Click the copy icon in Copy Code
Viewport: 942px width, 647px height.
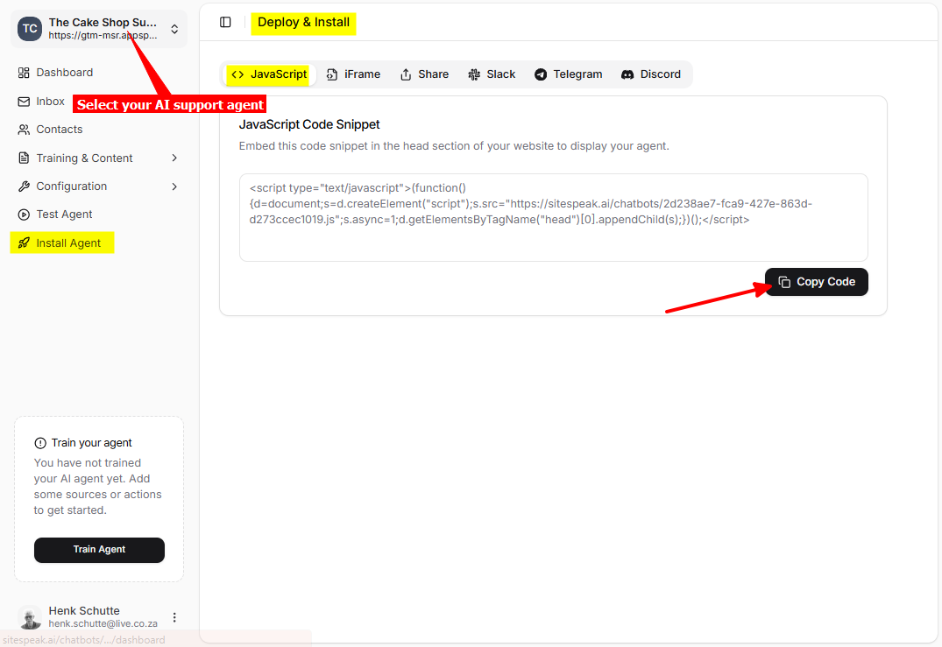784,282
